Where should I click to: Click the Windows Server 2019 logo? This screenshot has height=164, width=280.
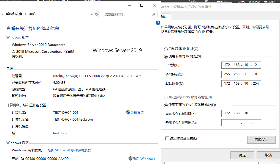117,51
